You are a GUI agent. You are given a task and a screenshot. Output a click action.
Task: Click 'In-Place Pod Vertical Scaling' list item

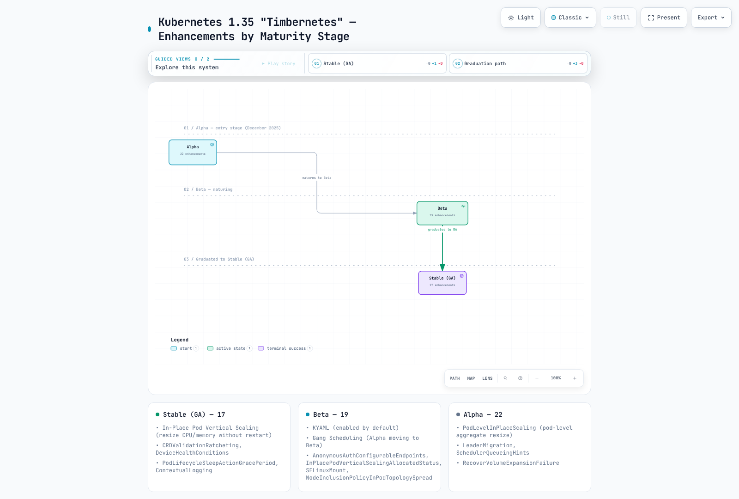214,432
